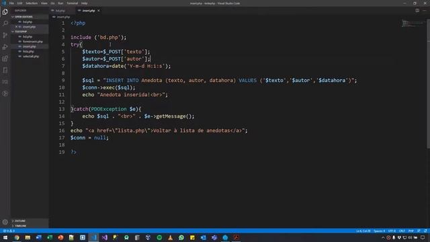Open Excel from the taskbar
Screen dimensions: 430x242
[x=50, y=237]
